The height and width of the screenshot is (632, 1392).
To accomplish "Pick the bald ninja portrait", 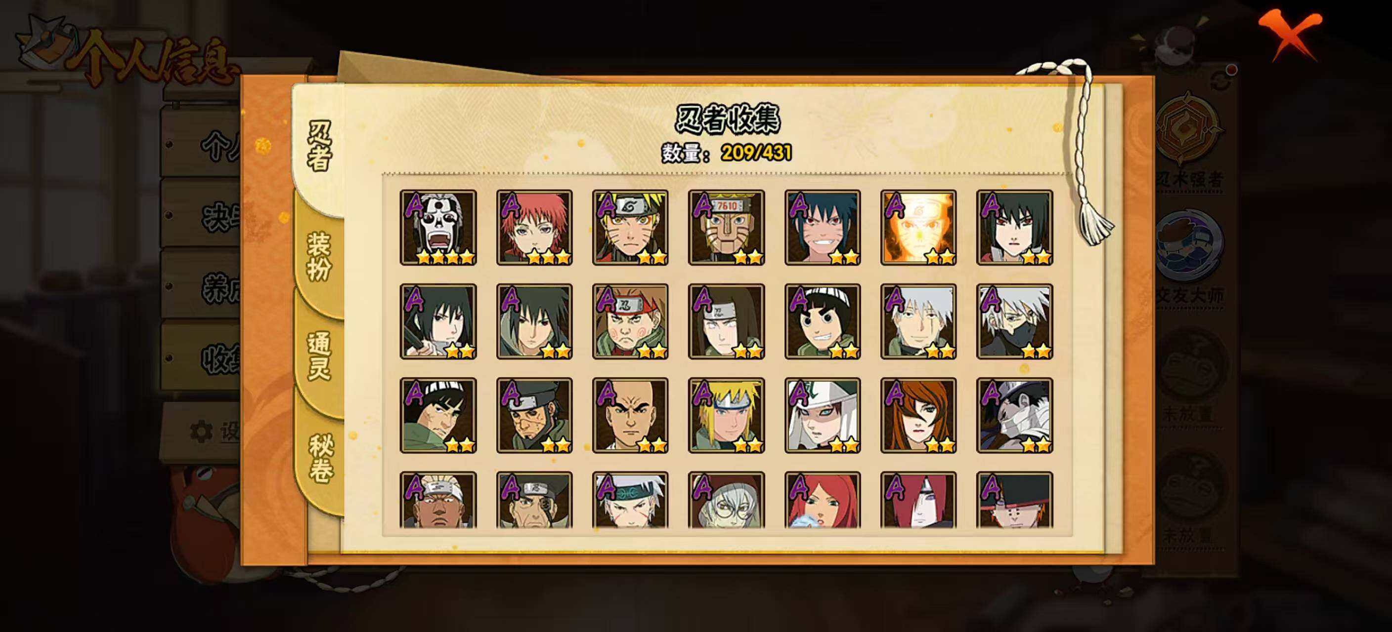I will [x=630, y=415].
